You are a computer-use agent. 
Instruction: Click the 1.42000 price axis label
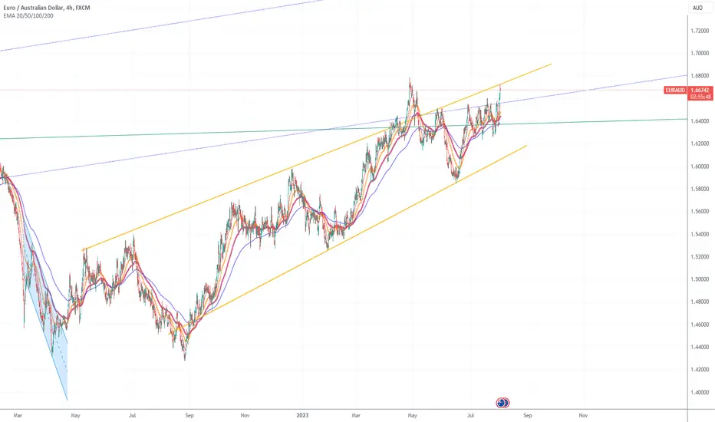(x=700, y=370)
